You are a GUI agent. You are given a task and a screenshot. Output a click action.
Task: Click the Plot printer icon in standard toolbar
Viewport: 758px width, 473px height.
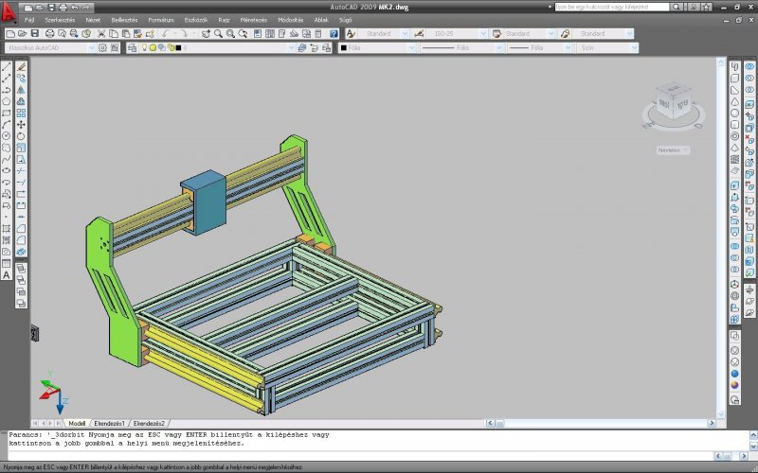tap(50, 33)
